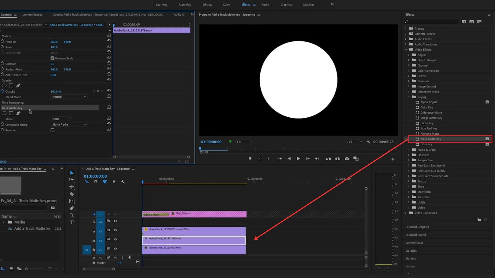Select the Selection tool arrow
495x278 pixels.
coord(72,173)
